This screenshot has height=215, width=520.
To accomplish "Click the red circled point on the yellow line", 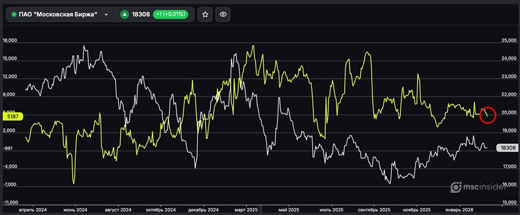I will pos(487,115).
